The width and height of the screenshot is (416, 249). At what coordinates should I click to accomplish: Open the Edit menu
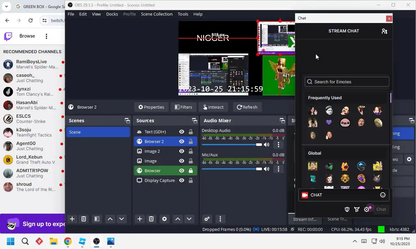coord(83,14)
